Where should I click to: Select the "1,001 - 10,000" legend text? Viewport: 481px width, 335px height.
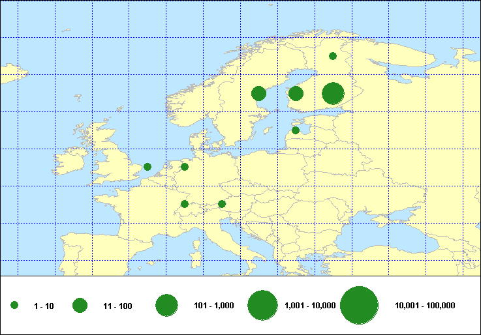point(310,306)
